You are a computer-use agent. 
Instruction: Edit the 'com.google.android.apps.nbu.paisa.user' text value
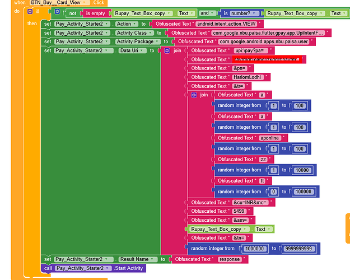[x=262, y=41]
